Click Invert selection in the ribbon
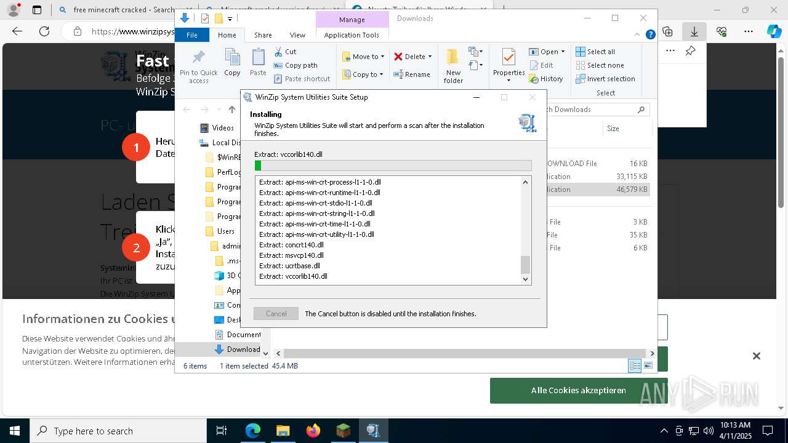The width and height of the screenshot is (788, 443). coord(605,79)
